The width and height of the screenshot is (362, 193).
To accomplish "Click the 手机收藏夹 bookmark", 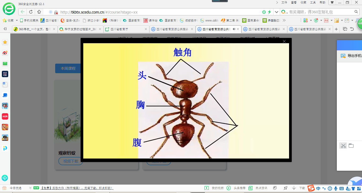I will coord(29,20).
